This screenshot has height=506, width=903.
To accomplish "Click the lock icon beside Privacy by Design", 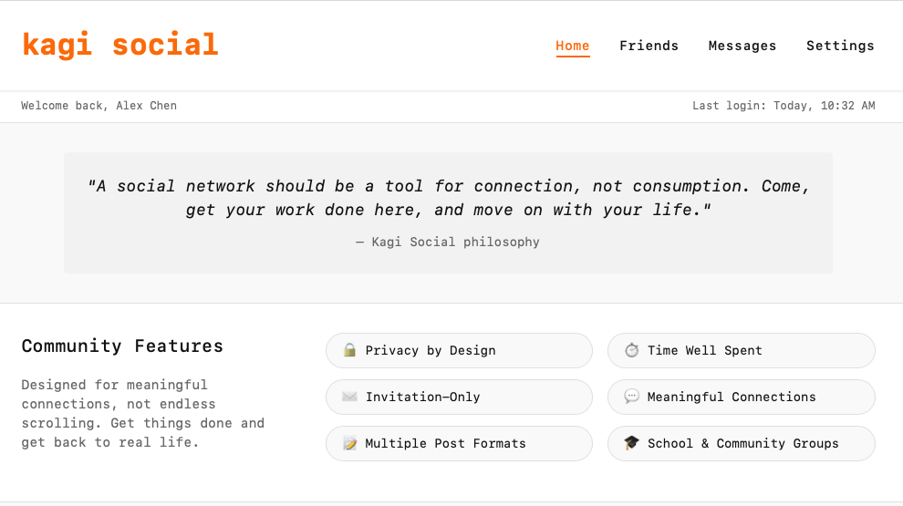I will 349,350.
